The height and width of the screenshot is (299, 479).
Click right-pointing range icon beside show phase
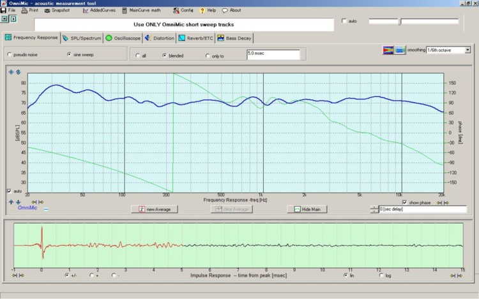click(446, 203)
